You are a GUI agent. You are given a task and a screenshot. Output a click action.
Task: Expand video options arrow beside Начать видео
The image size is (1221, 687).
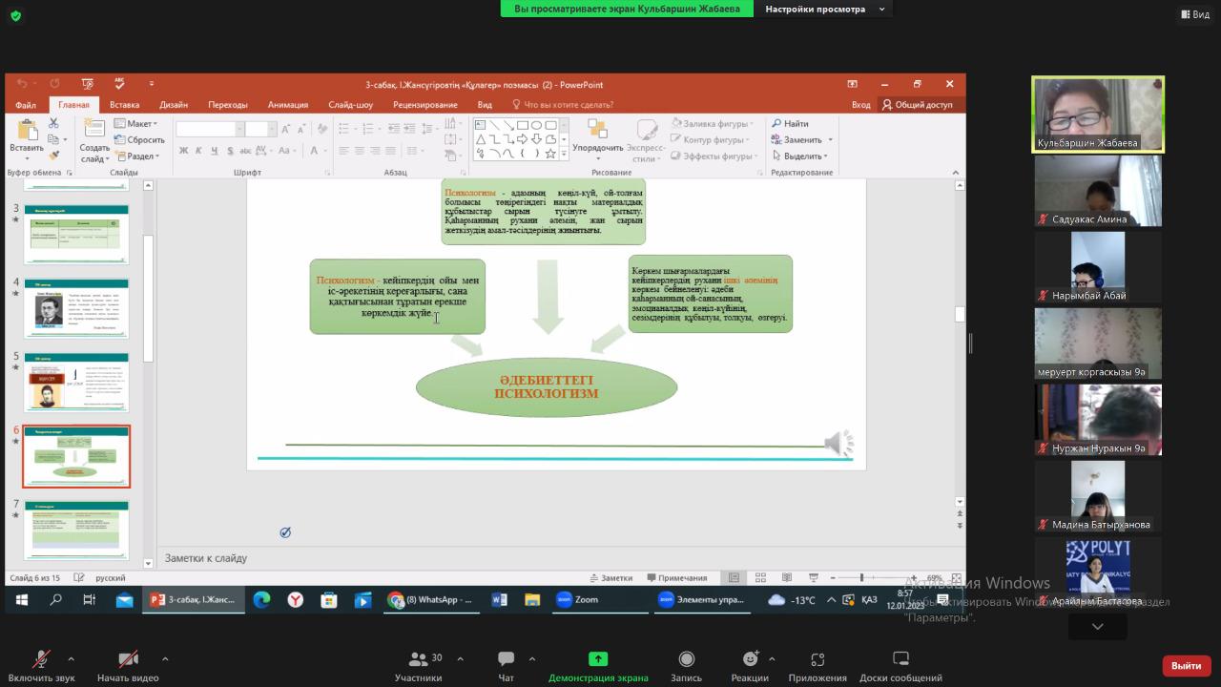(x=165, y=658)
